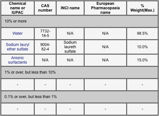The height and width of the screenshot is (116, 159).
Task: Click the INCI name column header
Action: click(x=70, y=8)
